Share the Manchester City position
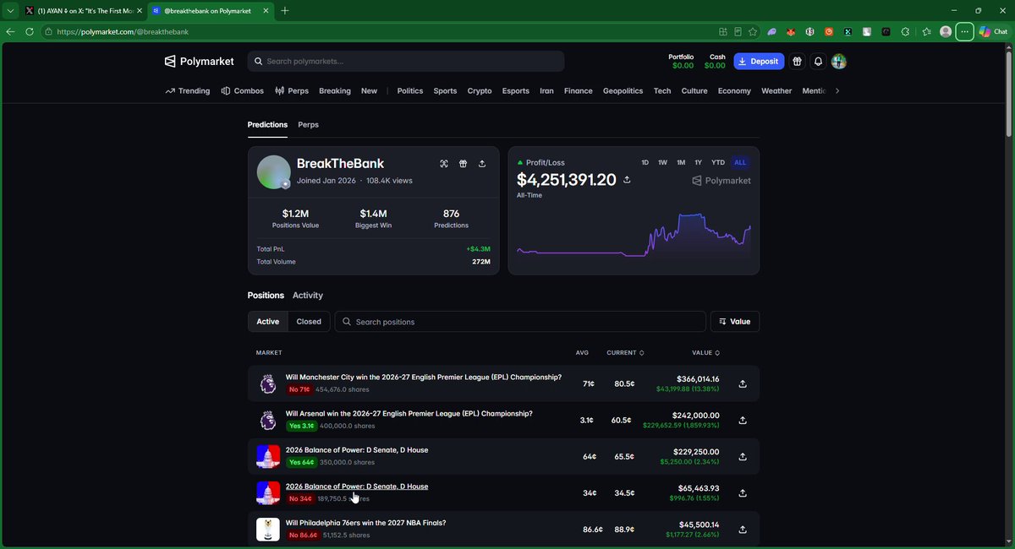 [x=743, y=383]
